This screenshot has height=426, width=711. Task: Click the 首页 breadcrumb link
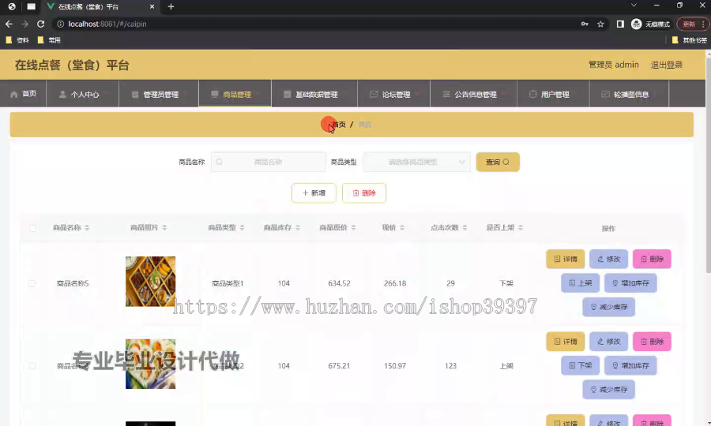[x=339, y=125]
